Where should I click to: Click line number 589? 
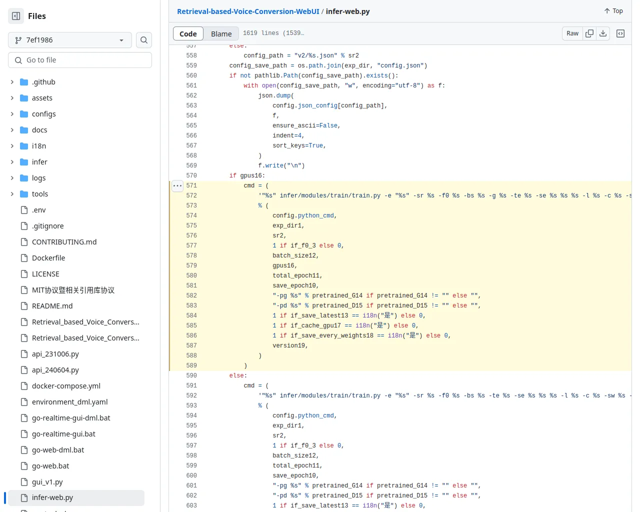click(191, 365)
